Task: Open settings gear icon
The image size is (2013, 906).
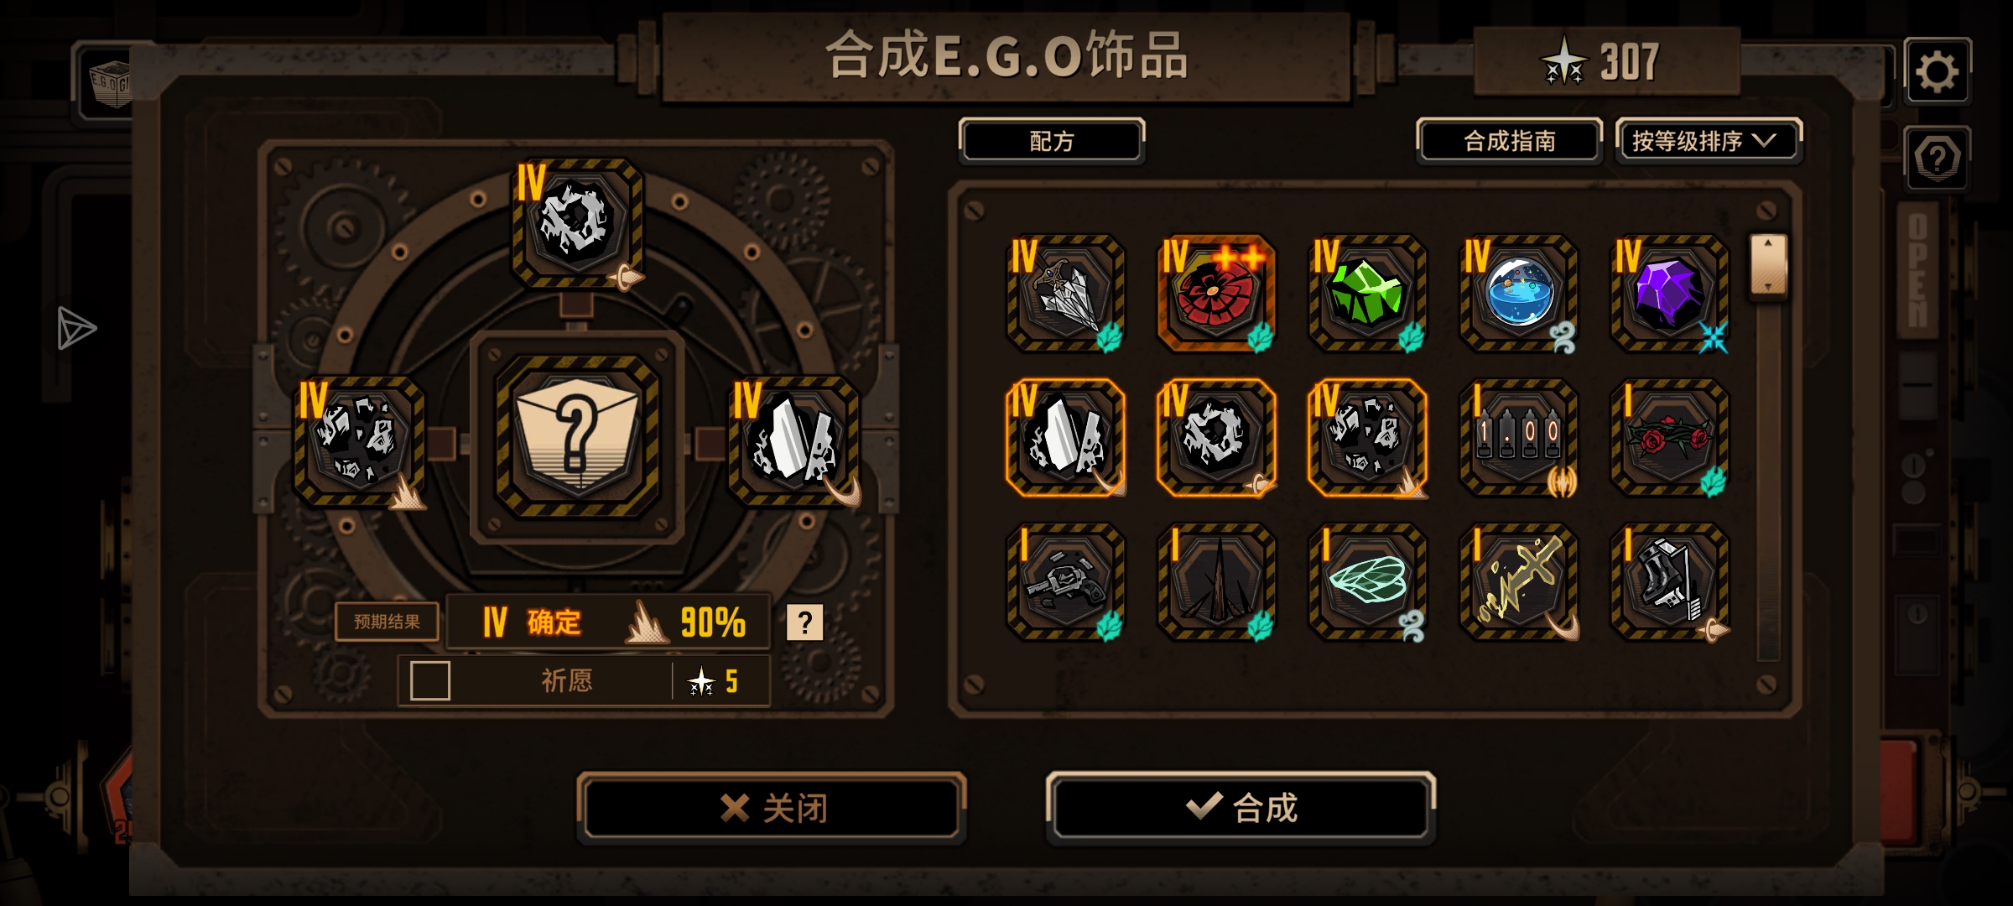Action: [1937, 71]
